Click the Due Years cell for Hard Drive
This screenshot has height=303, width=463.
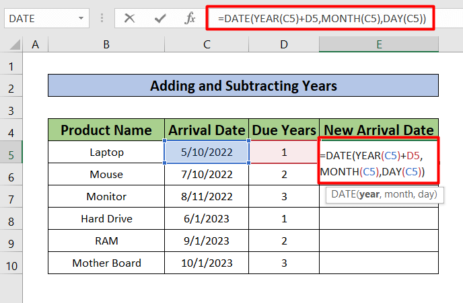click(x=284, y=219)
